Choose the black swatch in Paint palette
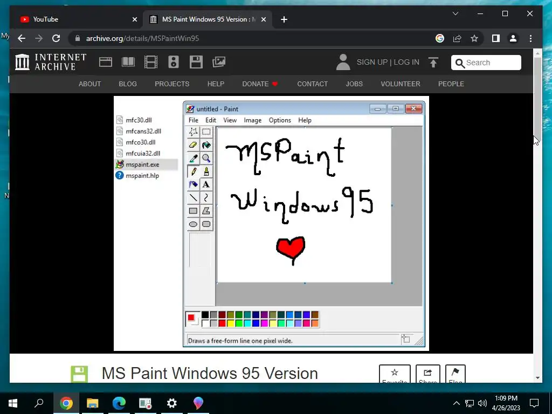Viewport: 552px width, 414px height. click(x=205, y=315)
